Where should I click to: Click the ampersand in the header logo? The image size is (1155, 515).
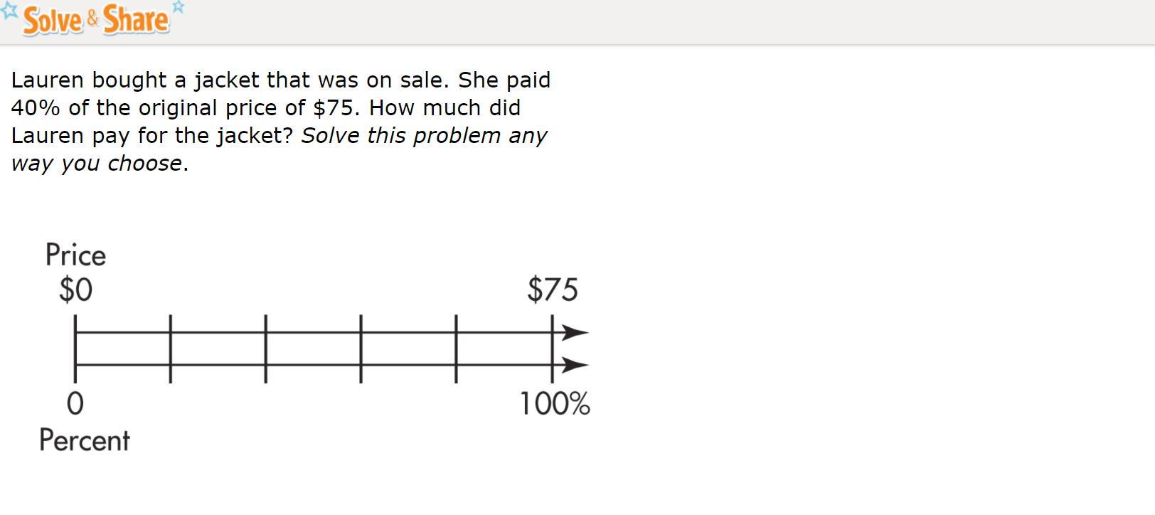coord(93,20)
